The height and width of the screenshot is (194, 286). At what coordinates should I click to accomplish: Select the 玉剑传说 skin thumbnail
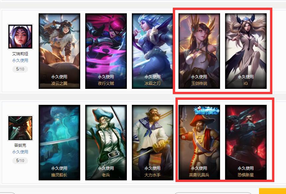[199, 51]
